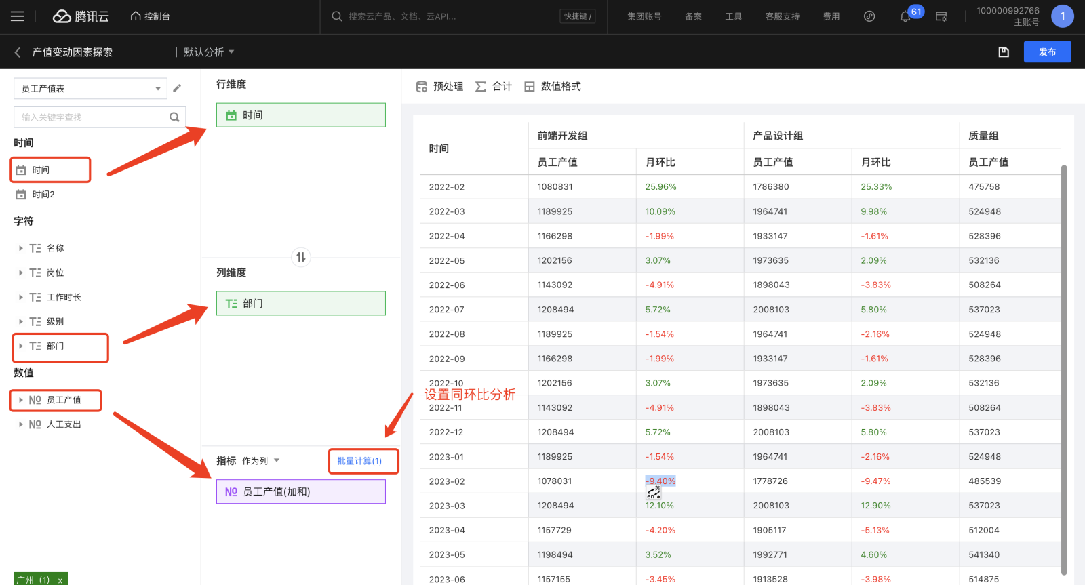This screenshot has width=1085, height=585.
Task: Click the Tencent Cloud logo
Action: click(81, 16)
